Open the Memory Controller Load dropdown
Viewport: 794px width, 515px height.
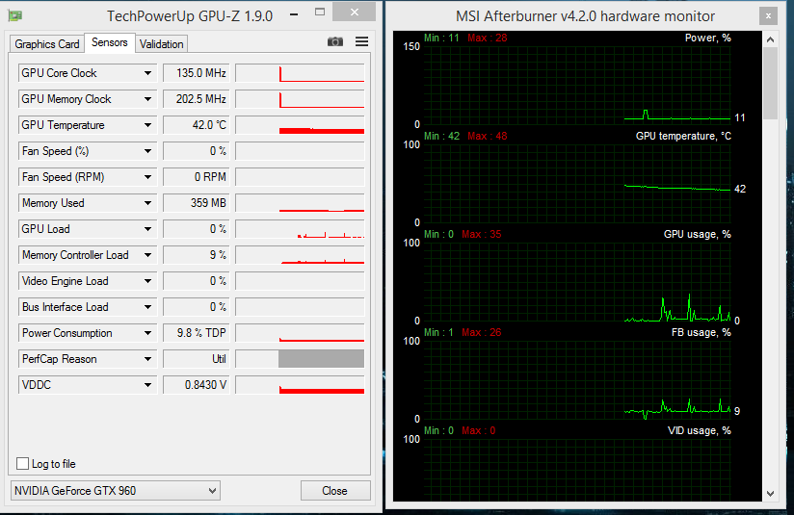click(x=147, y=255)
